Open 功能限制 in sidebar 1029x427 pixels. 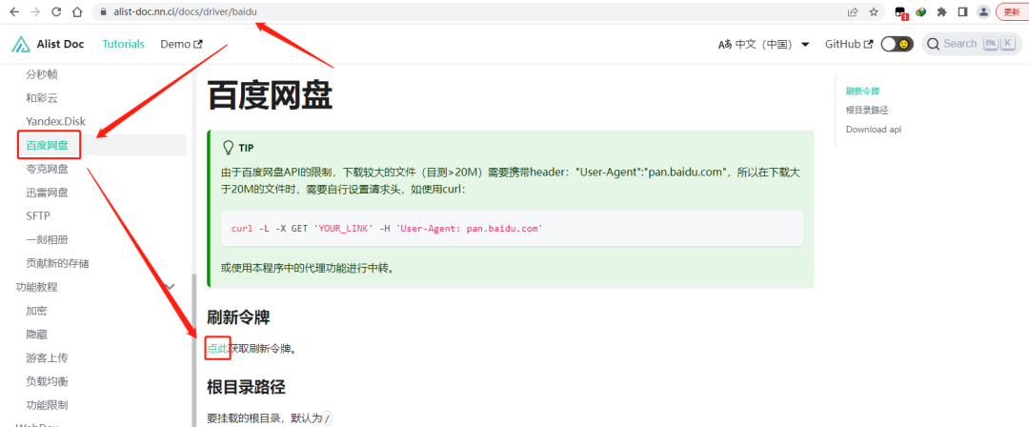coord(48,405)
